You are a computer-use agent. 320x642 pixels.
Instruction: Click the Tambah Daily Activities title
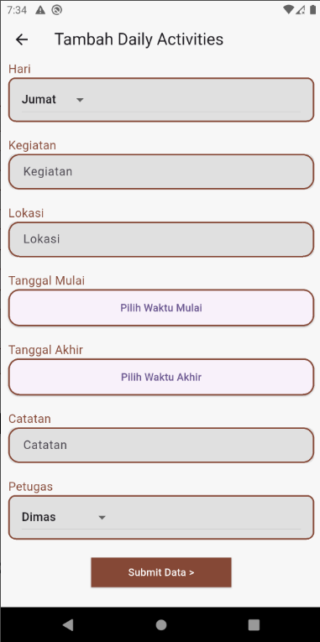click(x=139, y=39)
